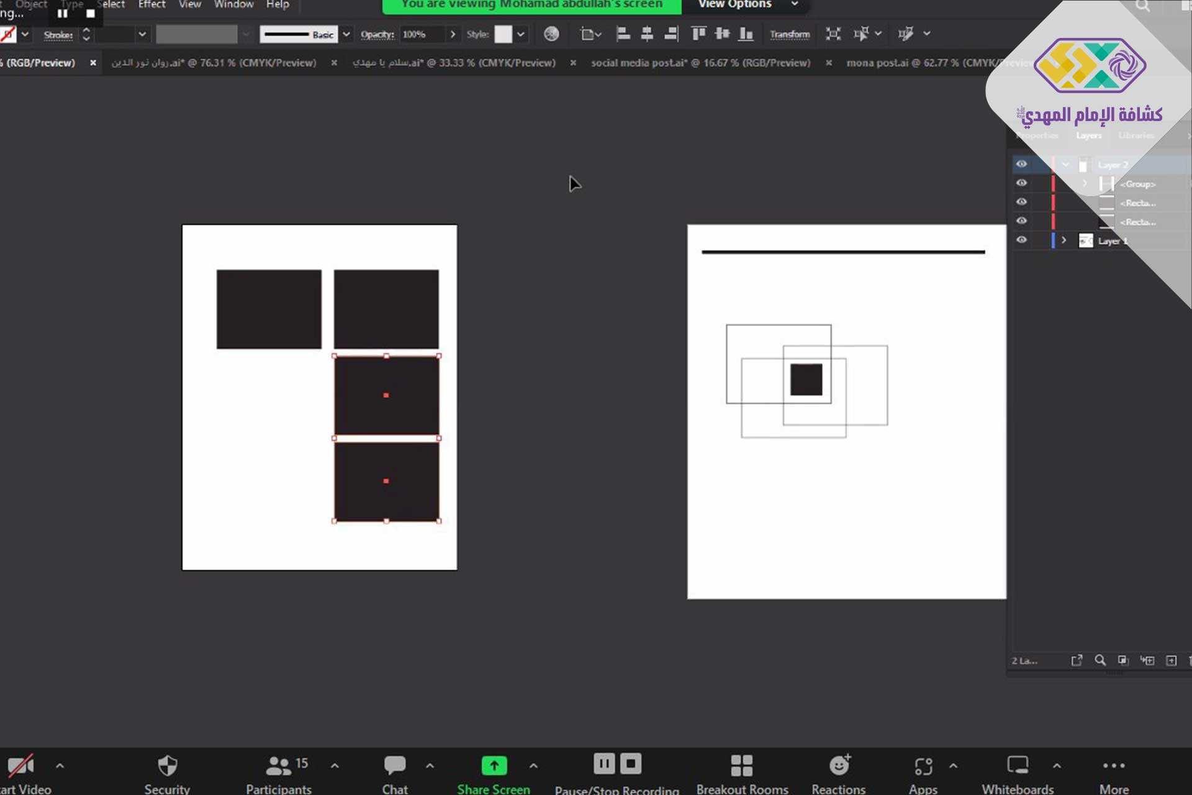Click the Vertical Align Bottom icon
The height and width of the screenshot is (795, 1192).
coord(746,34)
